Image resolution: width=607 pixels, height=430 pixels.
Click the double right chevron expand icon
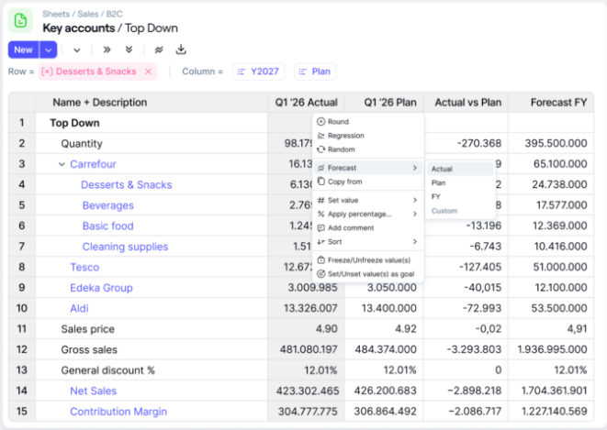(x=107, y=50)
